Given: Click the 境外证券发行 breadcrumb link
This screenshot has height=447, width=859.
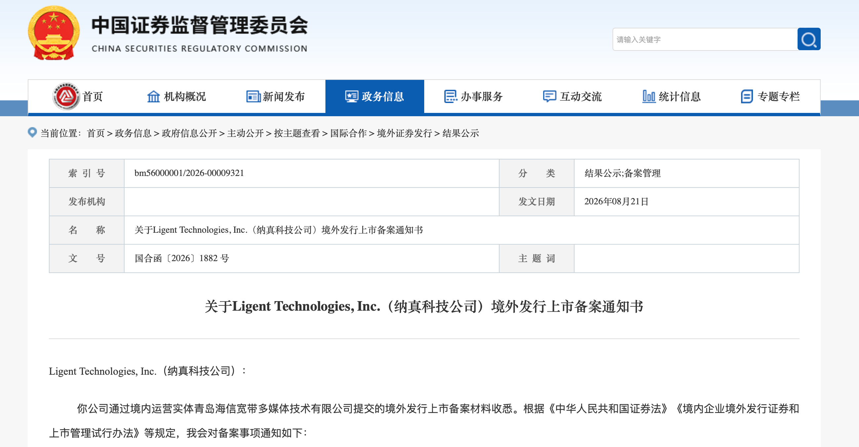Looking at the screenshot, I should point(404,133).
